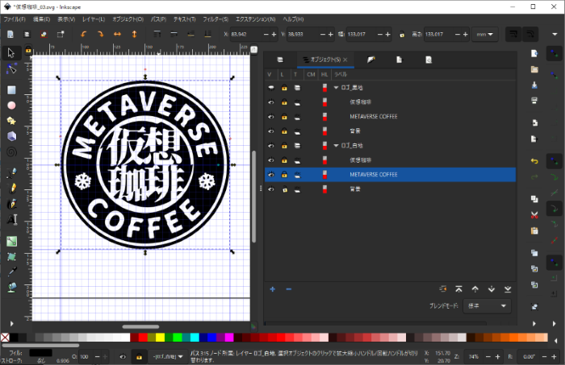Open the toolbar overflow arrow at top right
Image resolution: width=565 pixels, height=365 pixels.
[555, 34]
